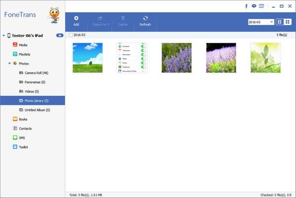Open Videos (0) album
Screen dimensions: 296x198
(29, 91)
